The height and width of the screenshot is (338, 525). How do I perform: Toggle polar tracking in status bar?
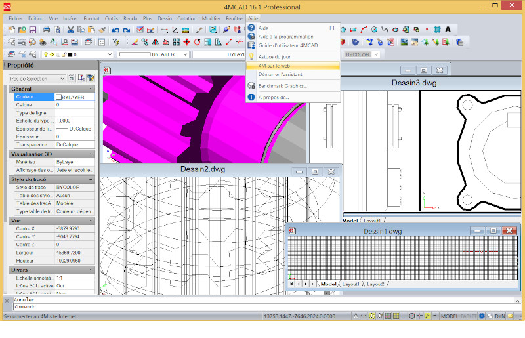click(x=412, y=316)
